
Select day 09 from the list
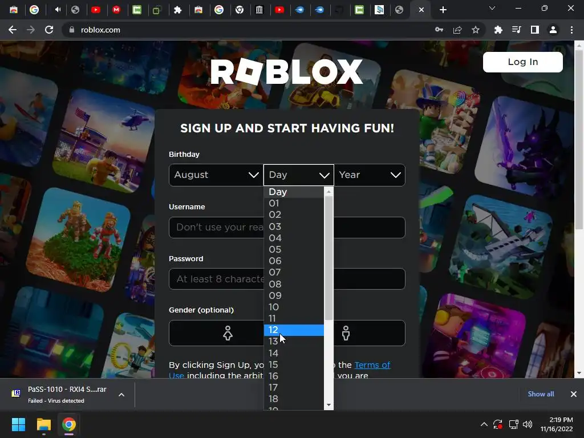point(294,296)
